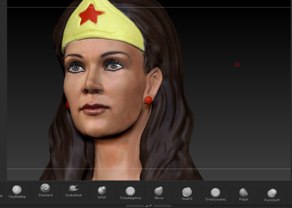Click the small red brush cursor circle
The width and height of the screenshot is (292, 208).
[x=237, y=65]
